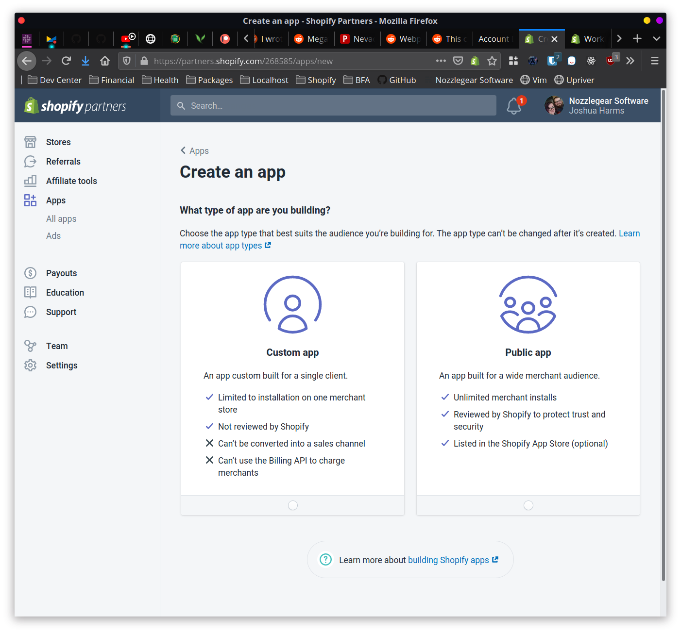The width and height of the screenshot is (681, 633).
Task: Go back with browser back arrow
Action: pyautogui.click(x=27, y=61)
